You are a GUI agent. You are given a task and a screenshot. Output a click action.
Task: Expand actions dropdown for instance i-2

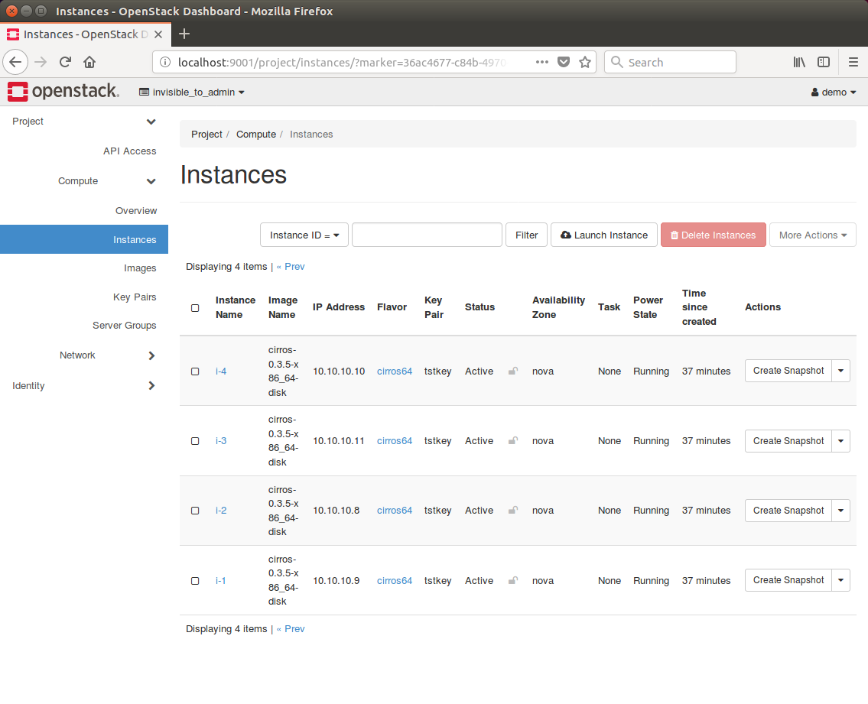[x=841, y=511]
